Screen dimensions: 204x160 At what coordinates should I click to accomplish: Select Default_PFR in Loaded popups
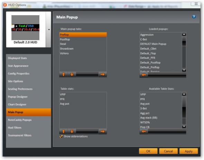point(161,58)
